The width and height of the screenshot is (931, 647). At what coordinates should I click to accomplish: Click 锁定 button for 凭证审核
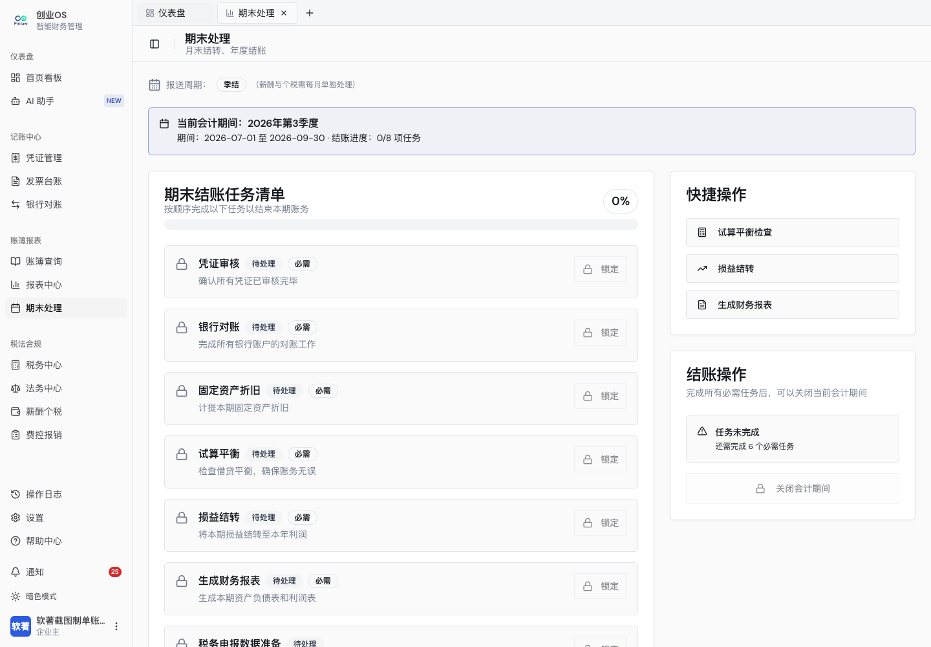pyautogui.click(x=601, y=269)
